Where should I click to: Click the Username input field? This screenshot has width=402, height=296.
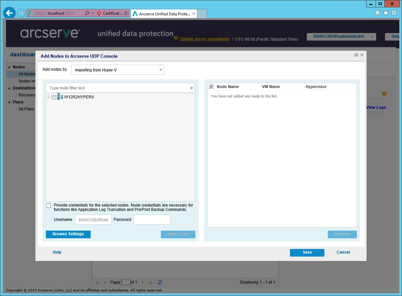pyautogui.click(x=93, y=220)
